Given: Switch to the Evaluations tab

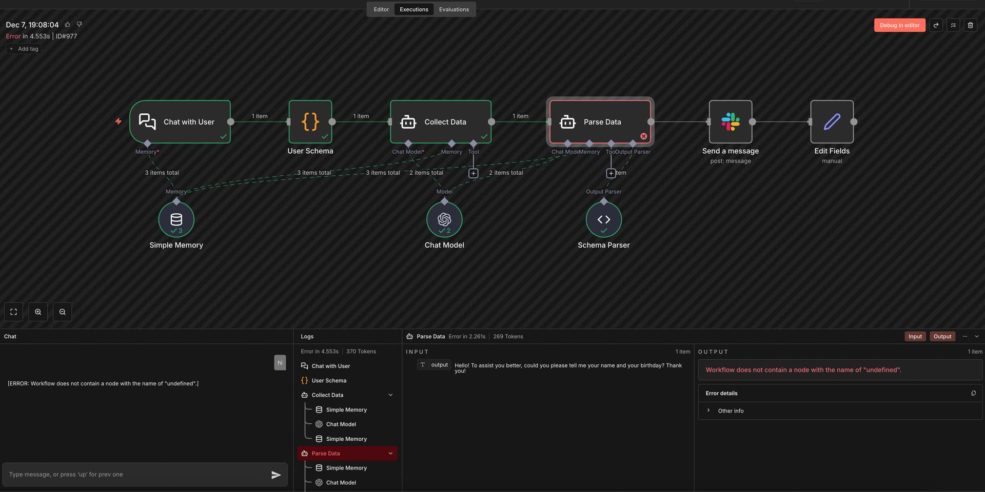Looking at the screenshot, I should click(454, 9).
